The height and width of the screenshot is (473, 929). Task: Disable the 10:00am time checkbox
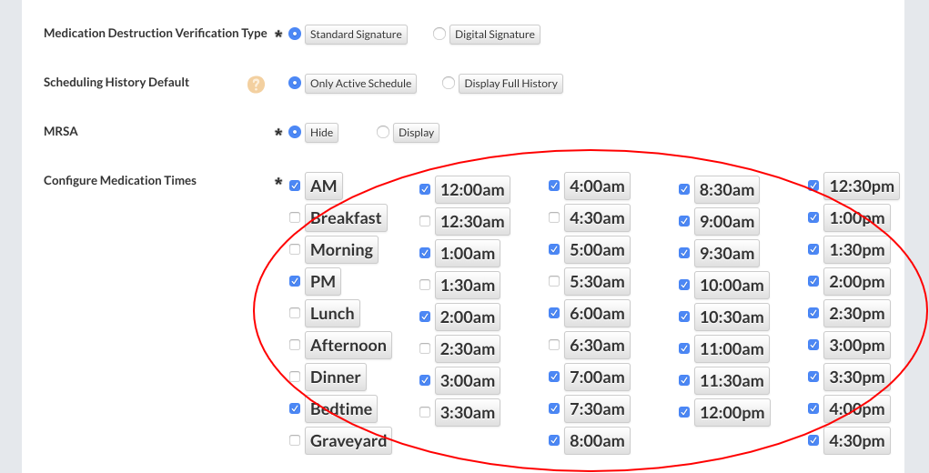pyautogui.click(x=684, y=285)
